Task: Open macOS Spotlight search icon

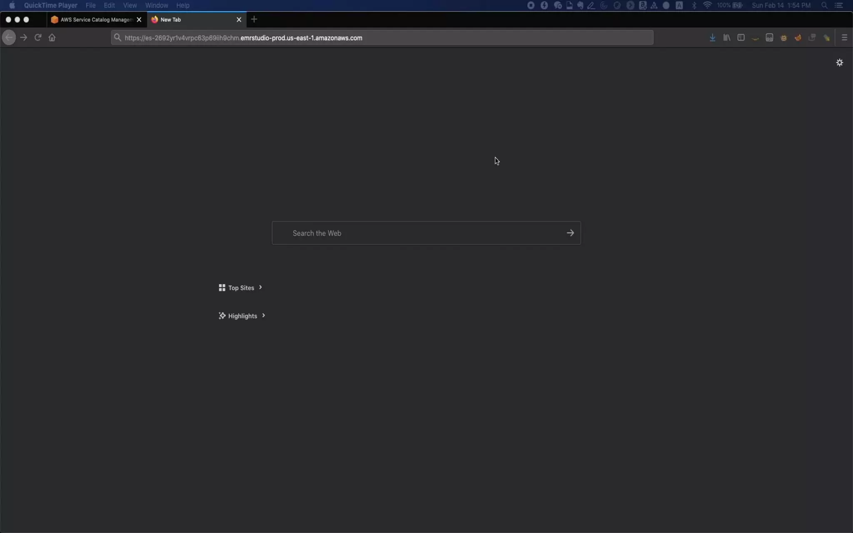Action: pyautogui.click(x=824, y=5)
